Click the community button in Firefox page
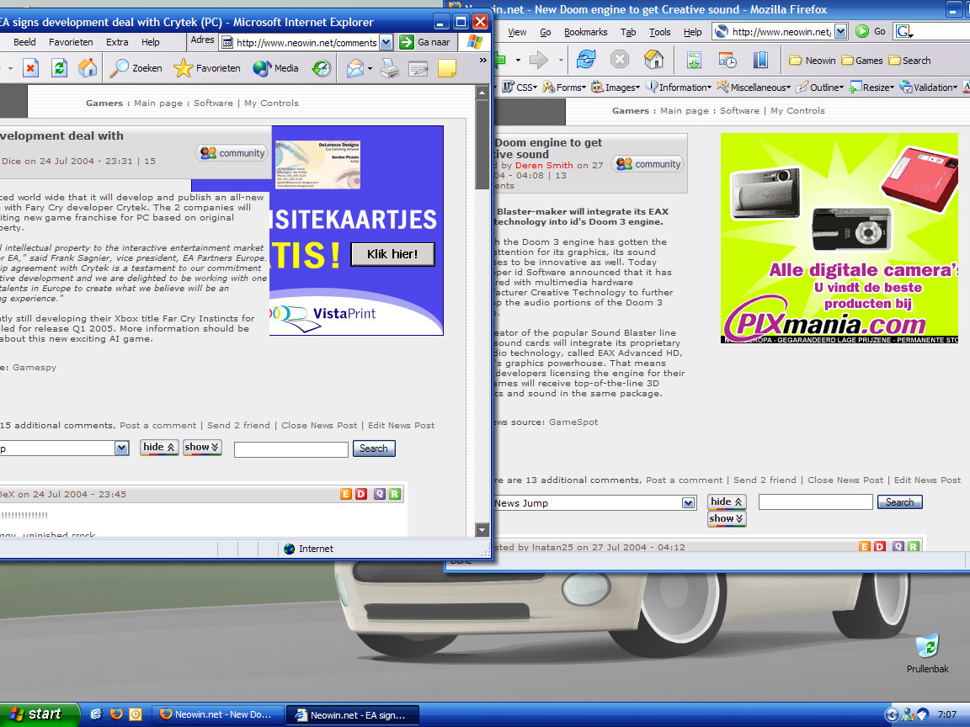This screenshot has height=727, width=970. pos(648,164)
